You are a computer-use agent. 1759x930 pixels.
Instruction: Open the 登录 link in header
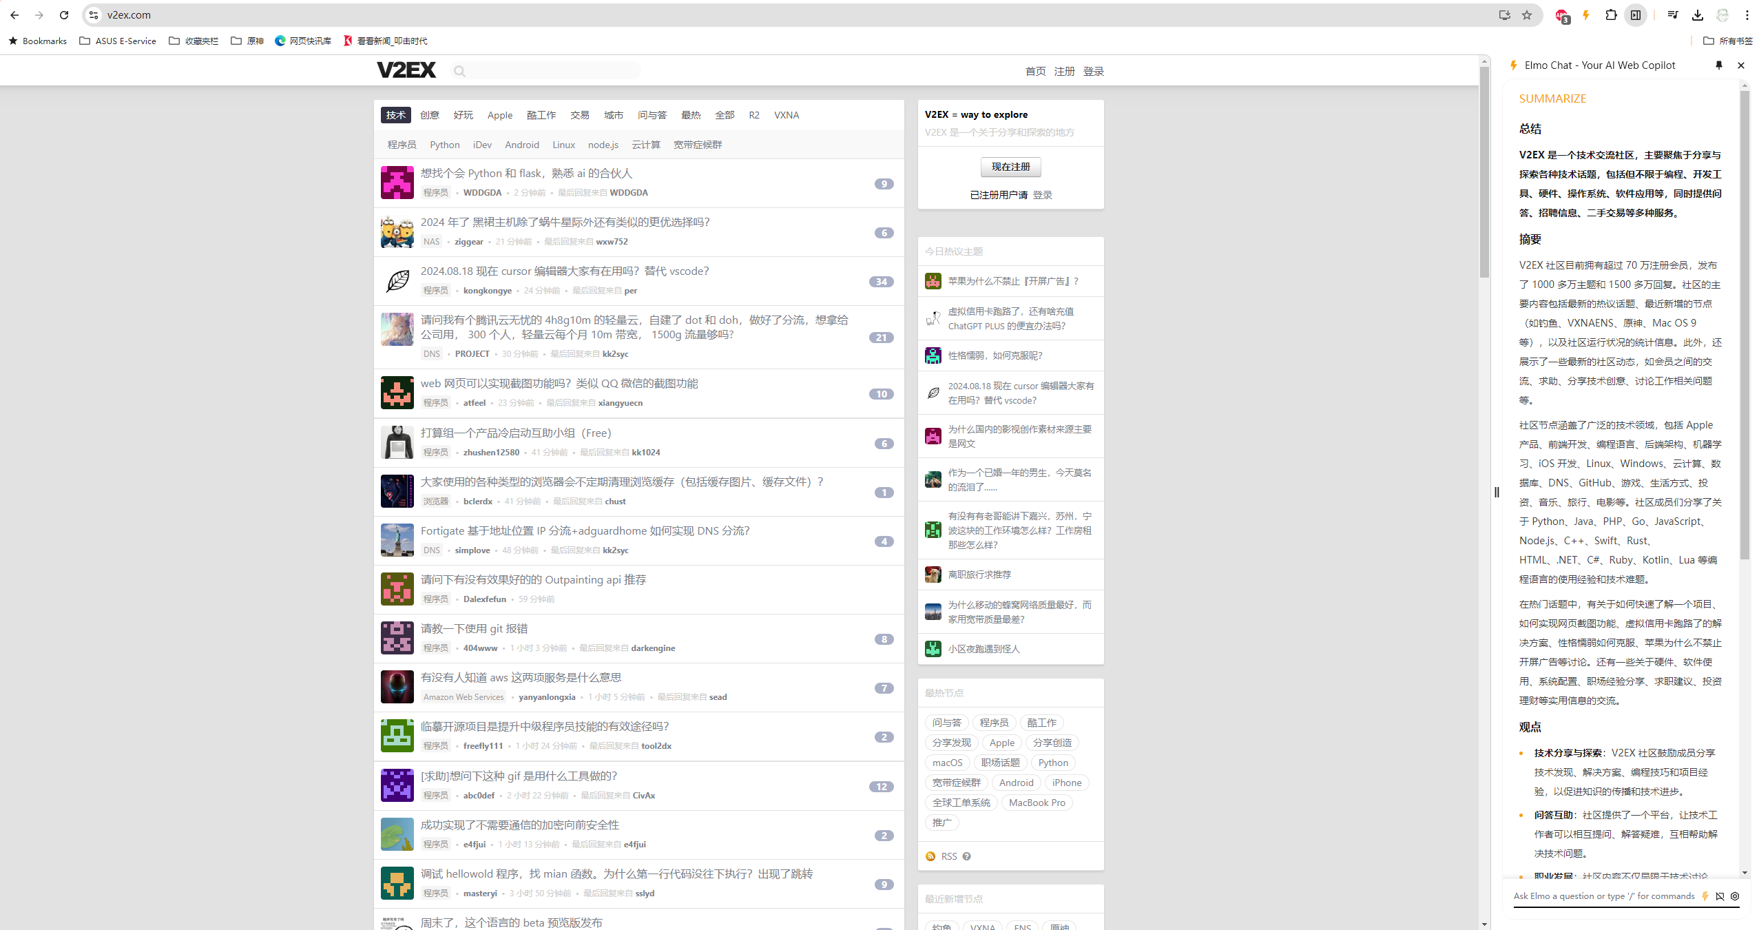point(1093,71)
